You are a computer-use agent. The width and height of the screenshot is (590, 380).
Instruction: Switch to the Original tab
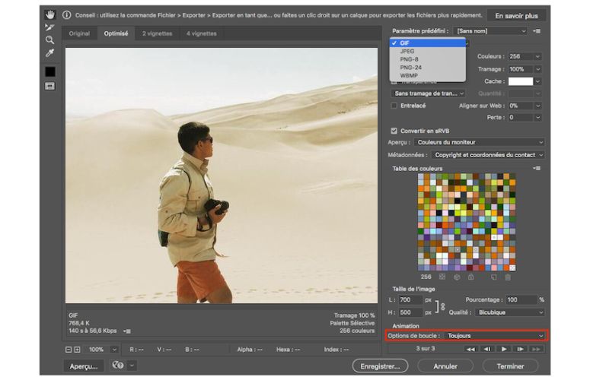coord(79,33)
